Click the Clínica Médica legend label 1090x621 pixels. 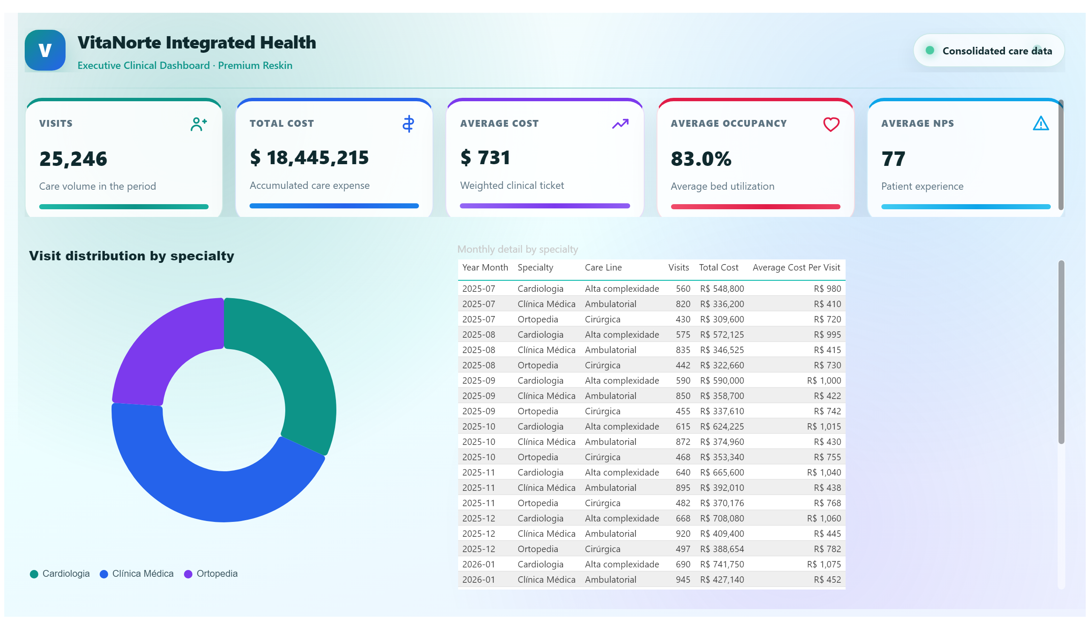tap(143, 574)
